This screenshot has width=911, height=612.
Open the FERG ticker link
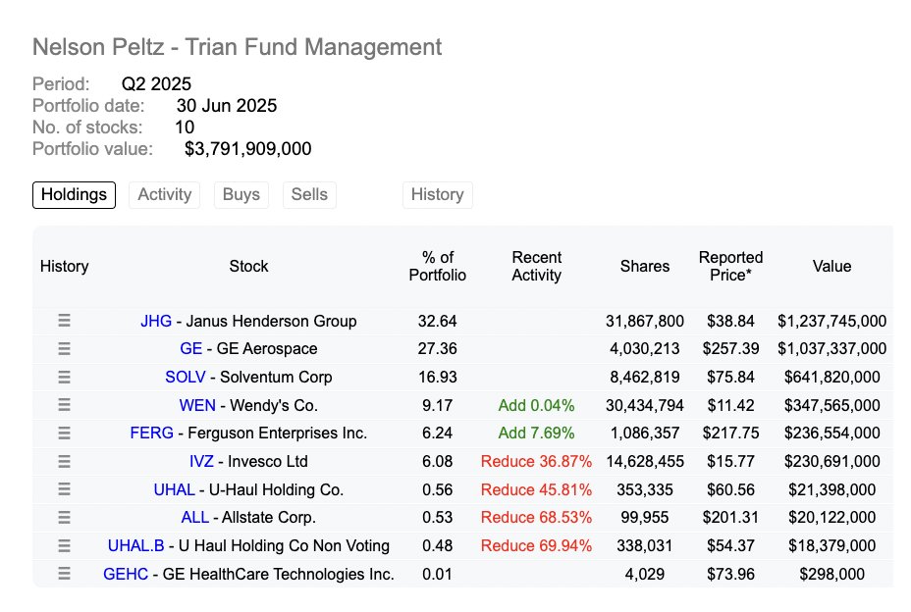tap(151, 433)
